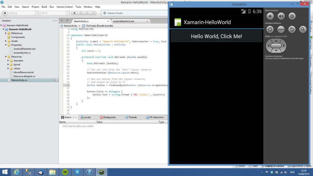Click the options gear on MainActivity.cs row

[56, 80]
